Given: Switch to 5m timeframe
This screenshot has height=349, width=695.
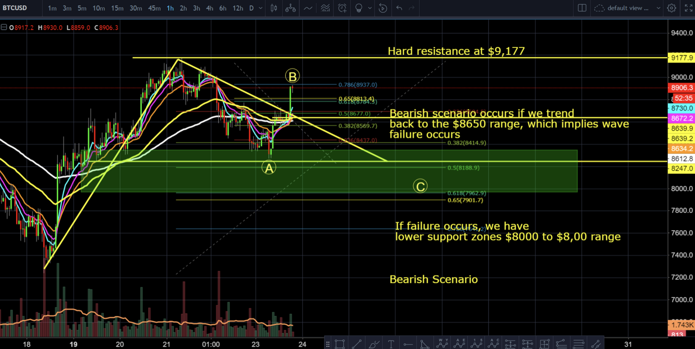Looking at the screenshot, I should point(82,8).
